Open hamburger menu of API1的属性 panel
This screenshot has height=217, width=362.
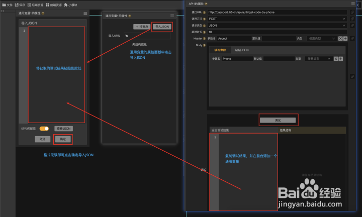tap(353, 4)
